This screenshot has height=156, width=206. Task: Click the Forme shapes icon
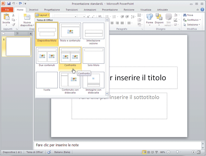150,17
